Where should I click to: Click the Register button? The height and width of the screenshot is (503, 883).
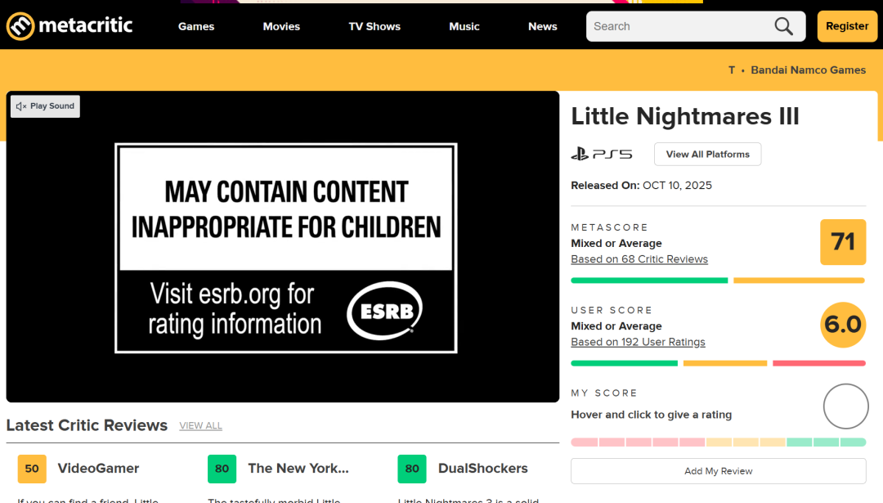846,26
